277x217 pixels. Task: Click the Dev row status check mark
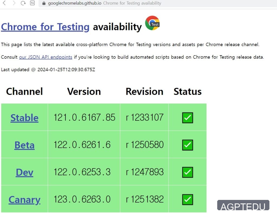(x=187, y=172)
